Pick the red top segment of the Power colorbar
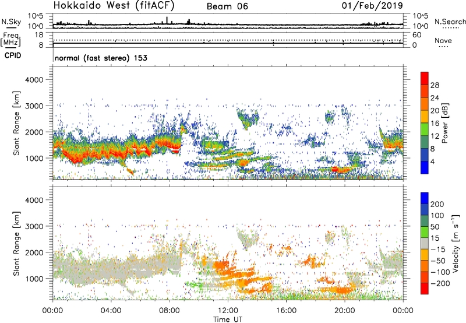This screenshot has width=466, height=323. click(x=425, y=78)
